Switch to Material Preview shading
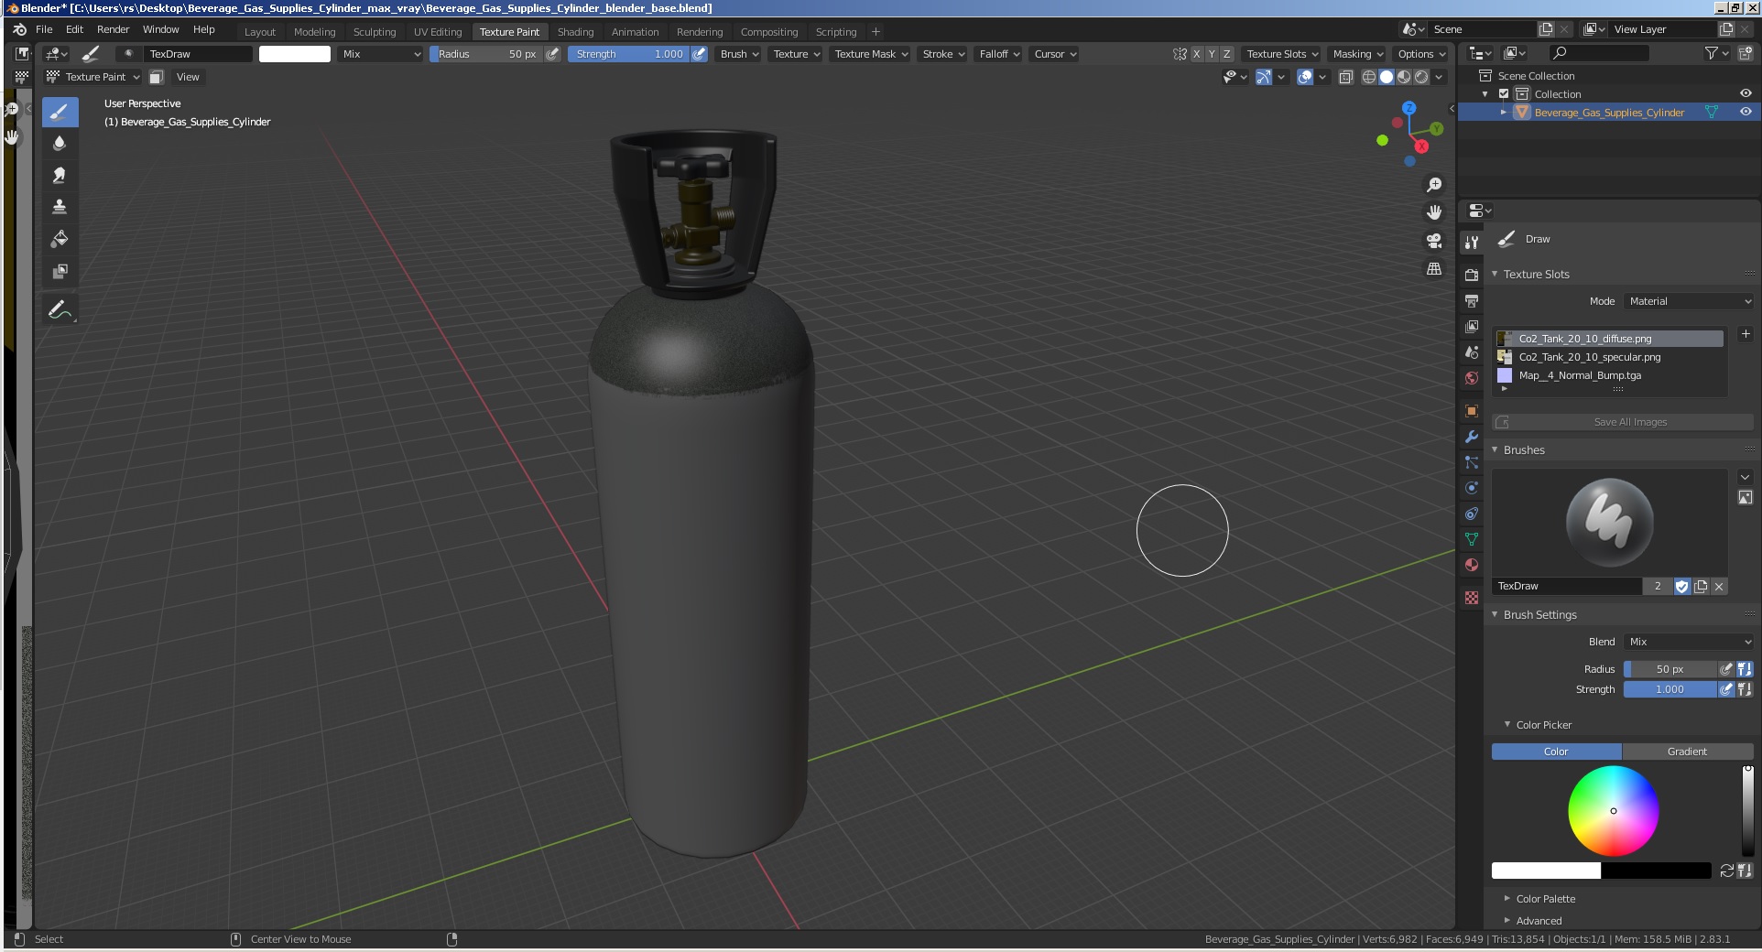The width and height of the screenshot is (1762, 952). click(x=1404, y=77)
